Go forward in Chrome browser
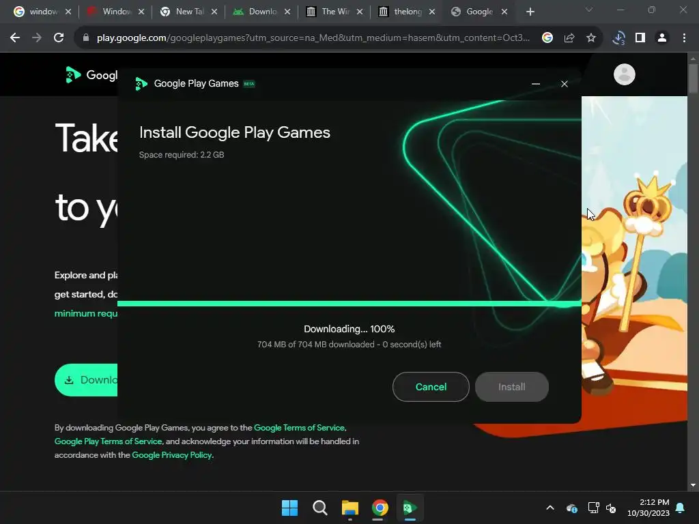Image resolution: width=699 pixels, height=524 pixels. [x=37, y=38]
